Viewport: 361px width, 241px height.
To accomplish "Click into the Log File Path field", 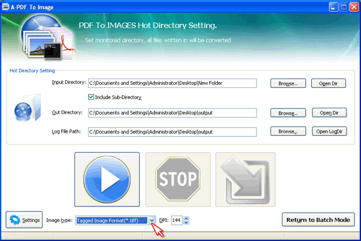I will (x=172, y=132).
